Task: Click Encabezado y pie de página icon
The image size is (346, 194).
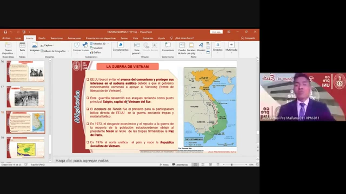Action: pyautogui.click(x=191, y=48)
